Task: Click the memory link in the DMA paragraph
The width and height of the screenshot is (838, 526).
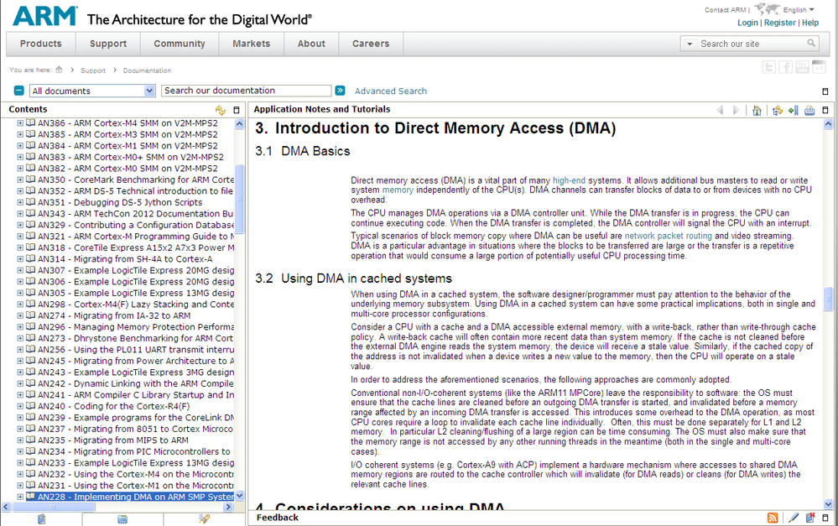Action: tap(398, 190)
